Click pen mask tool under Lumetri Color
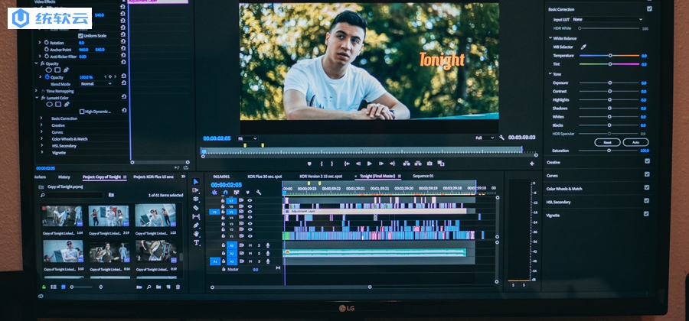This screenshot has height=321, width=689. pos(67,105)
